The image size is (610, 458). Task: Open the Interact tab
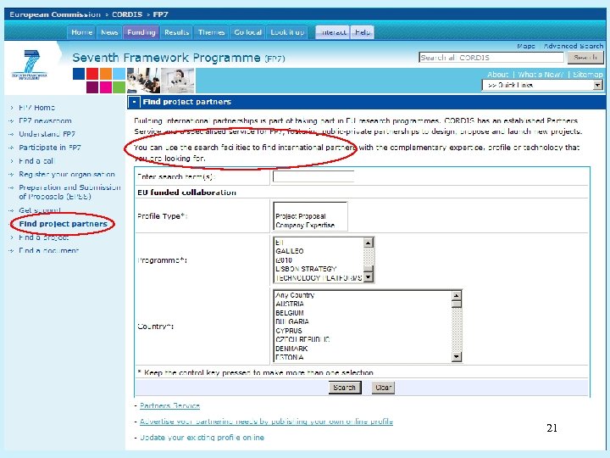coord(334,32)
